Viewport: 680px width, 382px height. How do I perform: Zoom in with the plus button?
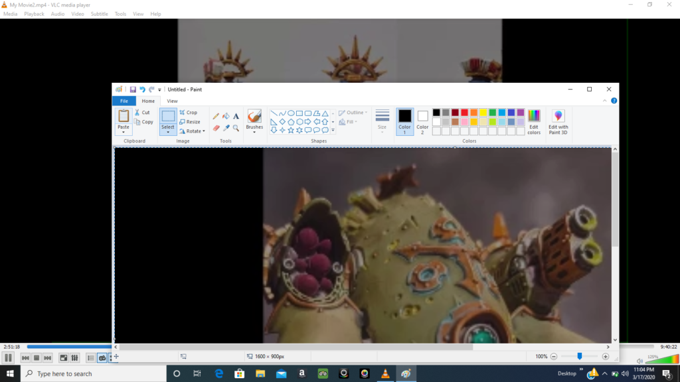606,356
